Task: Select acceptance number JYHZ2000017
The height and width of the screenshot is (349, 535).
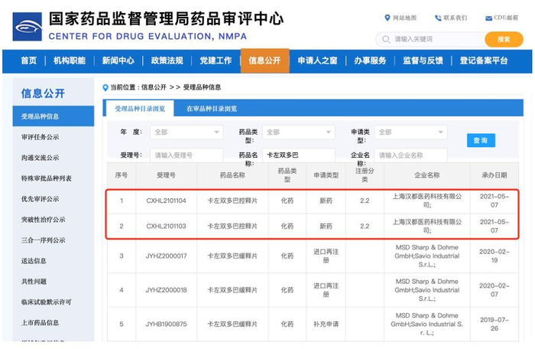Action: 166,256
